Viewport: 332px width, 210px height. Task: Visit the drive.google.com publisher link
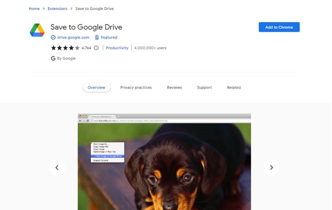pyautogui.click(x=73, y=38)
